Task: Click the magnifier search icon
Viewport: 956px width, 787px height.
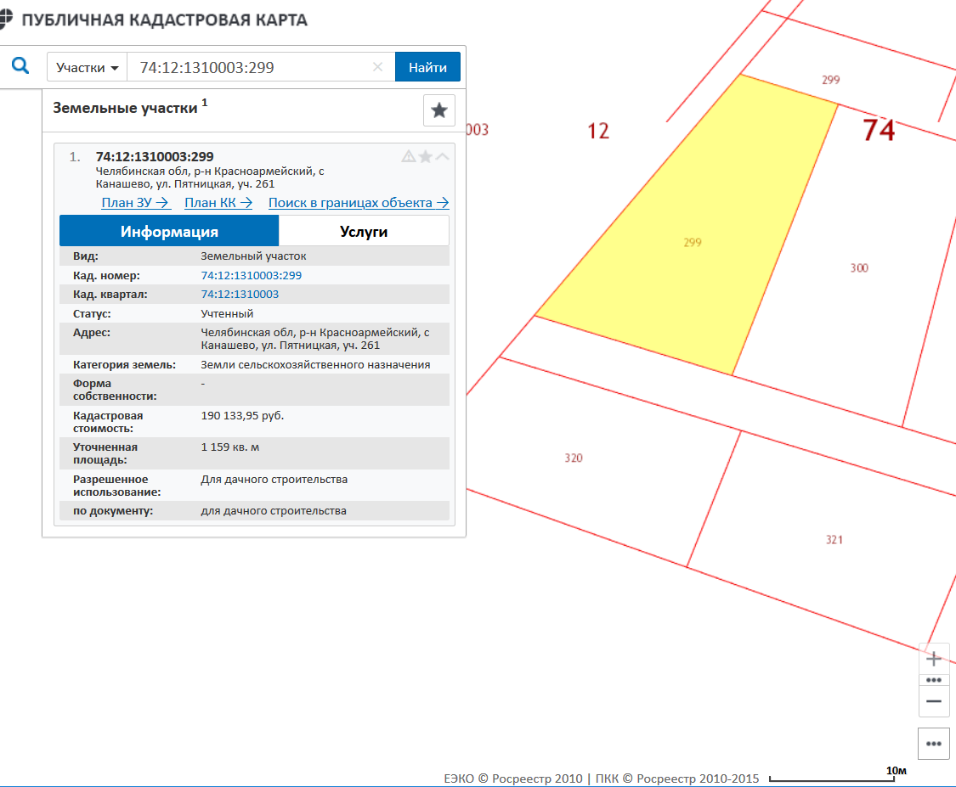Action: 20,66
